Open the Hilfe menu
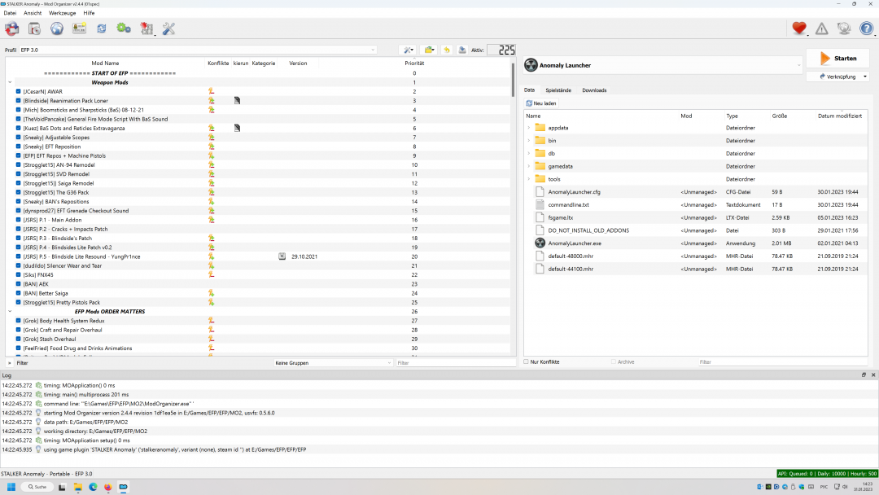 (90, 13)
